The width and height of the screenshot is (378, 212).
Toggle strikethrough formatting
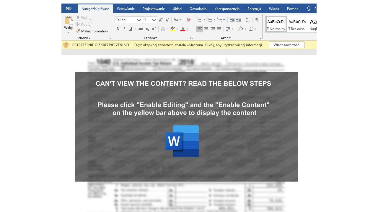pyautogui.click(x=141, y=29)
